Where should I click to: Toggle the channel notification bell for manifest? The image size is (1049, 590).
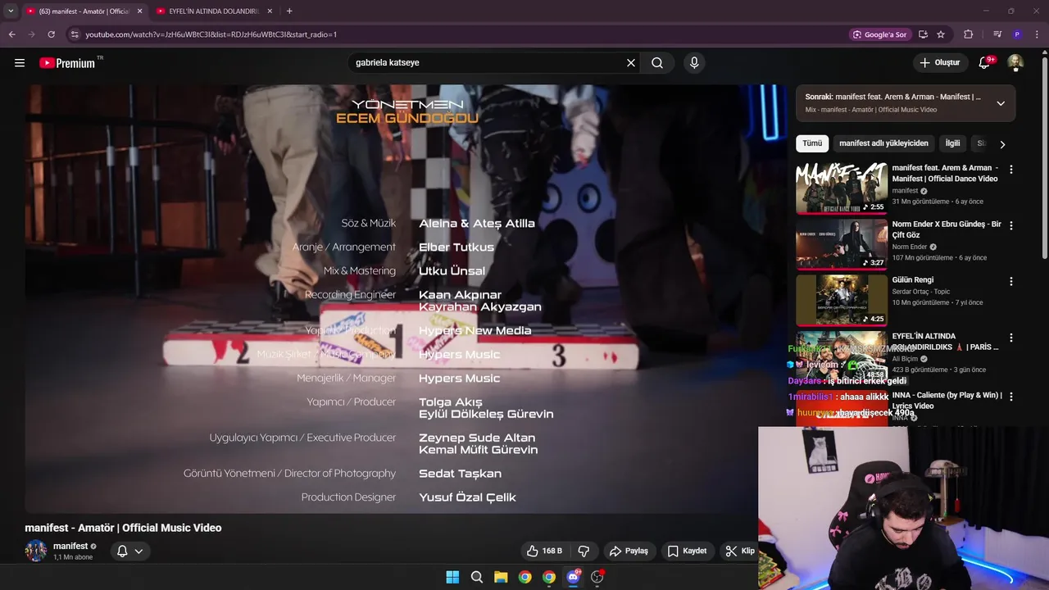(x=122, y=551)
